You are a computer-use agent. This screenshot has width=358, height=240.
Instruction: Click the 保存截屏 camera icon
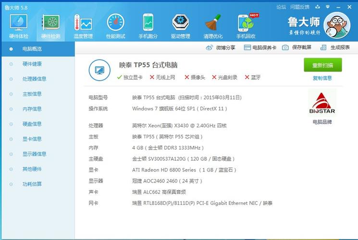[285, 48]
